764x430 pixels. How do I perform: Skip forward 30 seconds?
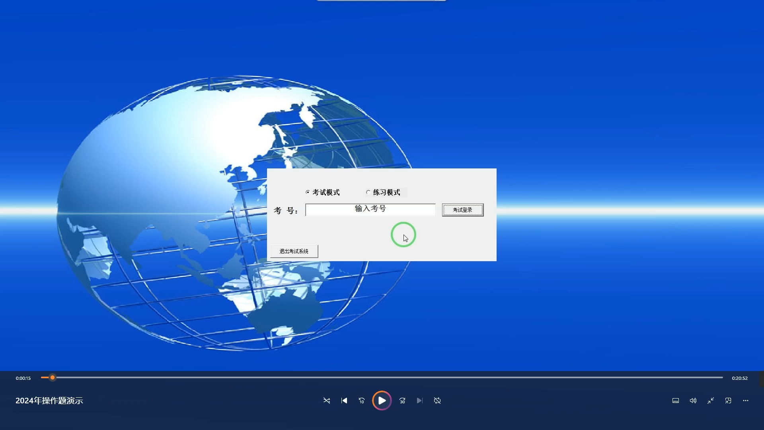402,401
